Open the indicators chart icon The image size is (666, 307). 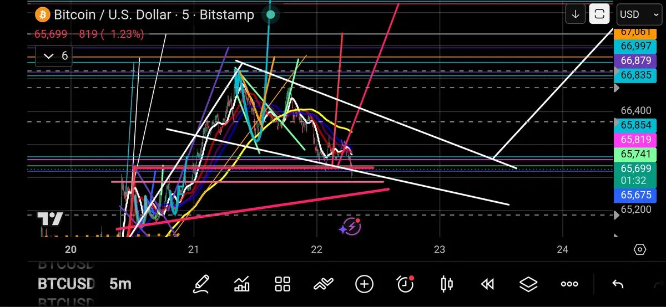pos(242,284)
